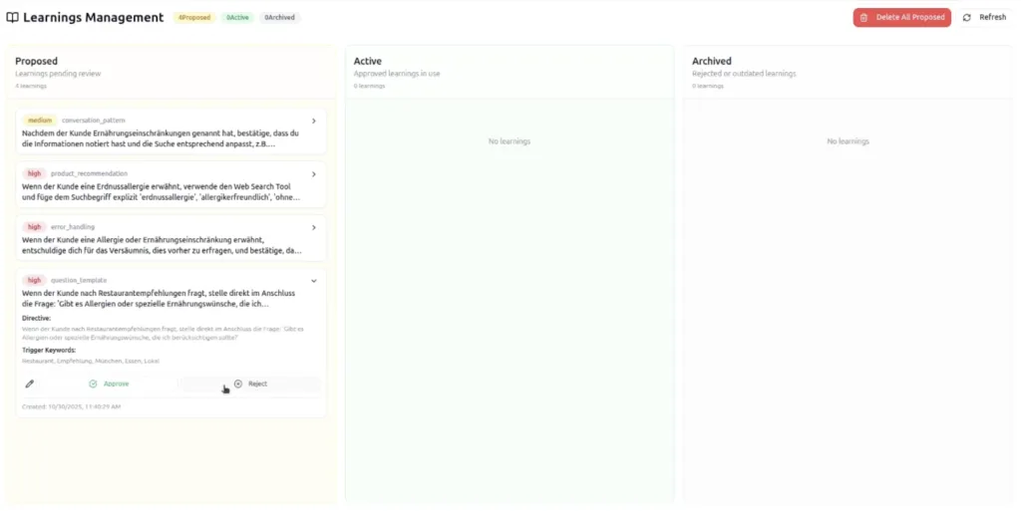The width and height of the screenshot is (1021, 511).
Task: Collapse the question_template card using its chevron
Action: (x=314, y=281)
